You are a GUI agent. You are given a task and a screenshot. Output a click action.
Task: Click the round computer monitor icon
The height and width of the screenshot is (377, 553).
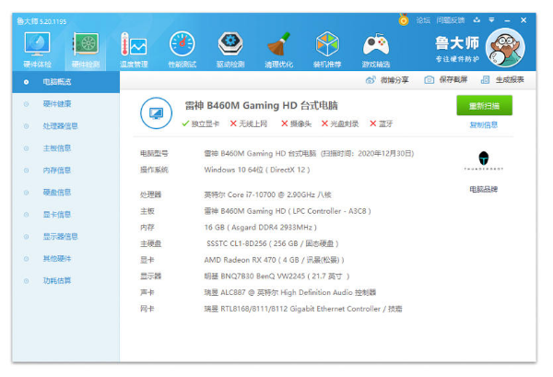[157, 113]
